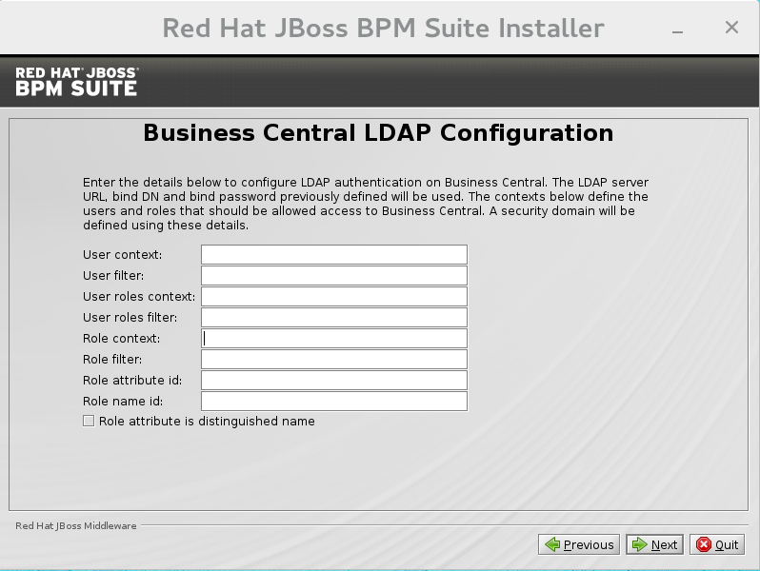
Task: Click the Role filter input box
Action: click(333, 360)
